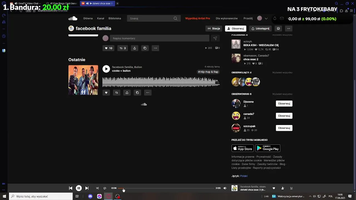This screenshot has height=200, width=356.
Task: Click the Google Play download badge
Action: click(268, 148)
